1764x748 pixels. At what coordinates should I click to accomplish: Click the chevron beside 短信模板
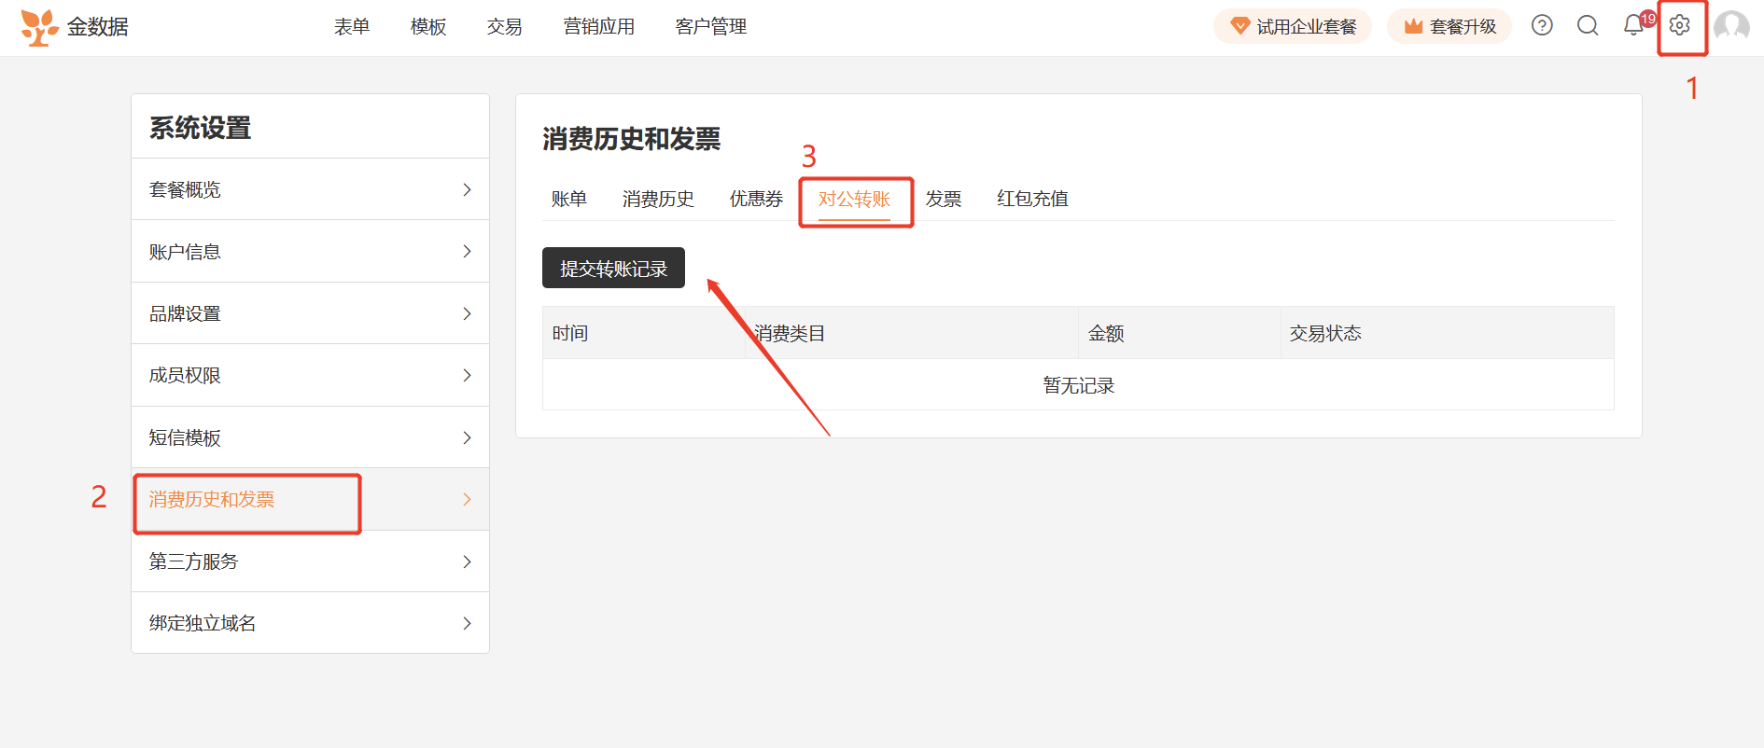(468, 437)
